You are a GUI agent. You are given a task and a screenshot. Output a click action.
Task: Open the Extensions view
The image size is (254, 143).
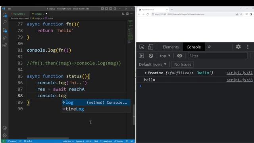tap(5, 45)
